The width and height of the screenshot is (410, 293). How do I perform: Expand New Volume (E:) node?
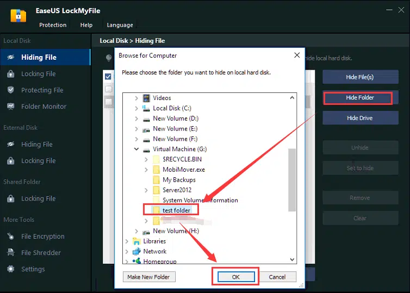136,129
